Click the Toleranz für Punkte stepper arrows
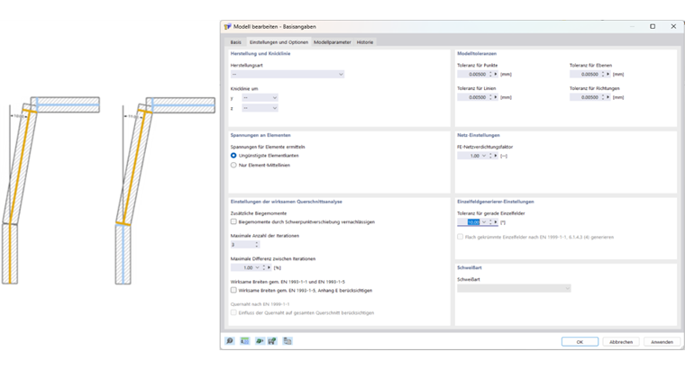The height and width of the screenshot is (370, 685). point(490,74)
